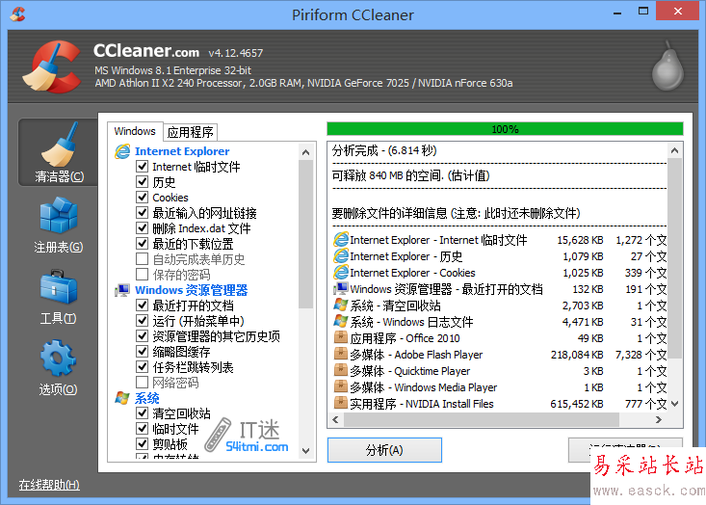Uncheck the Cookies checkbox

pos(143,197)
